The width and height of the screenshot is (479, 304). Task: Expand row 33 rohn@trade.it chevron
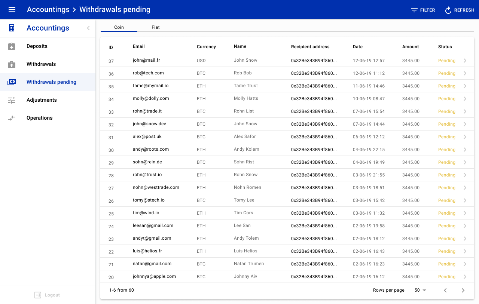pyautogui.click(x=465, y=111)
